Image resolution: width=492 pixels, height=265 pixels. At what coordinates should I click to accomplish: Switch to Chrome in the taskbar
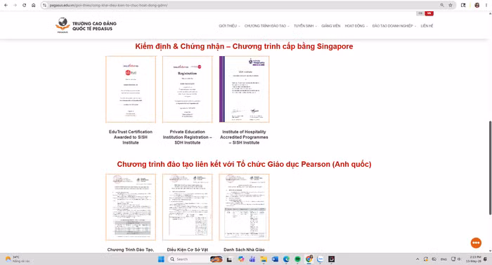click(x=309, y=259)
